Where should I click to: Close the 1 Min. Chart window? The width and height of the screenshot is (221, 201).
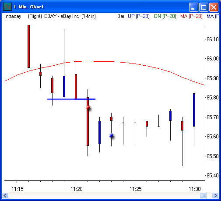214,7
